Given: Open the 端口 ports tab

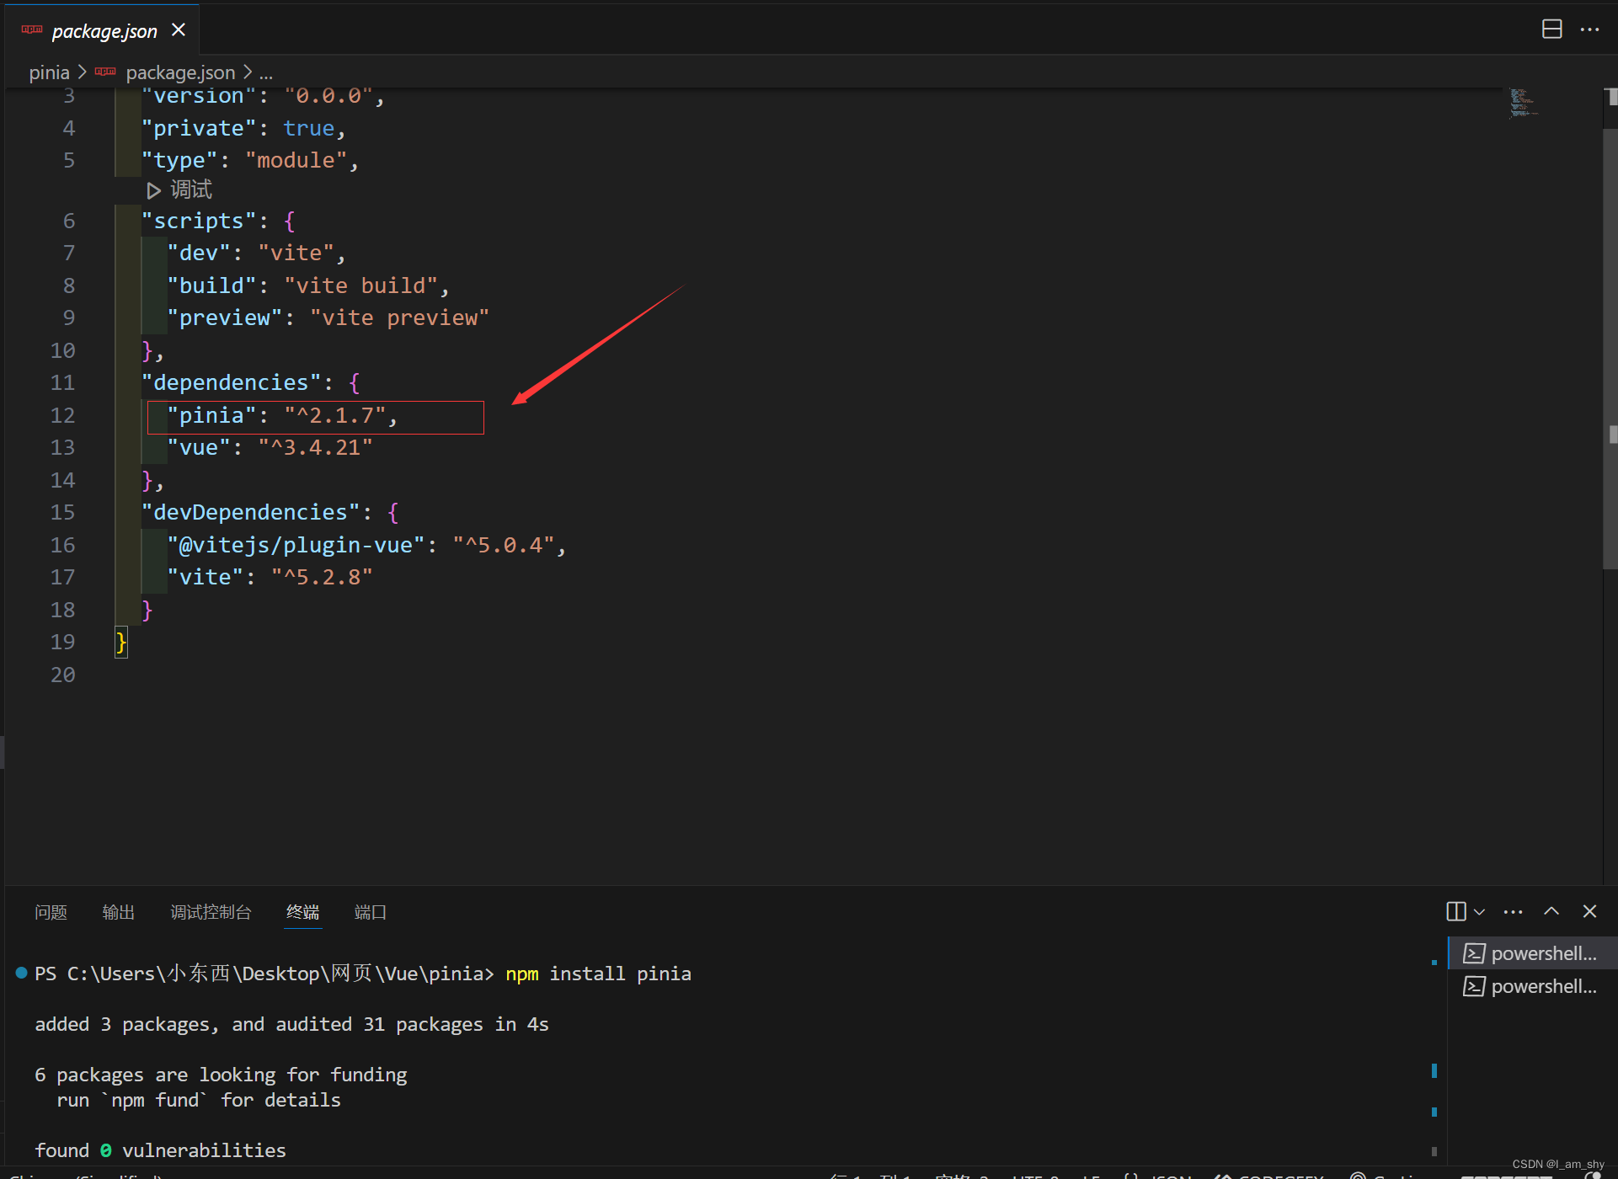Looking at the screenshot, I should (370, 912).
